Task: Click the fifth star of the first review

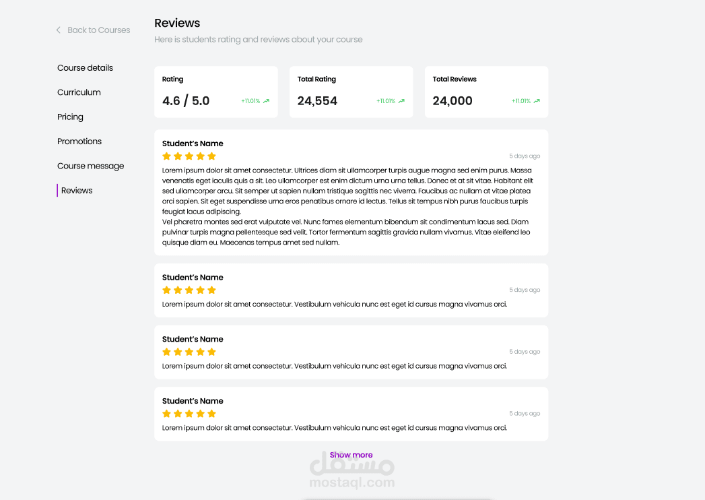Action: pos(211,156)
